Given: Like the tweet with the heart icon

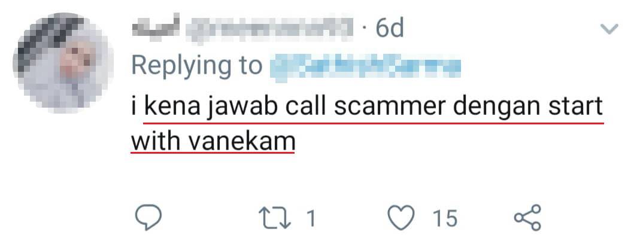Looking at the screenshot, I should point(401,218).
